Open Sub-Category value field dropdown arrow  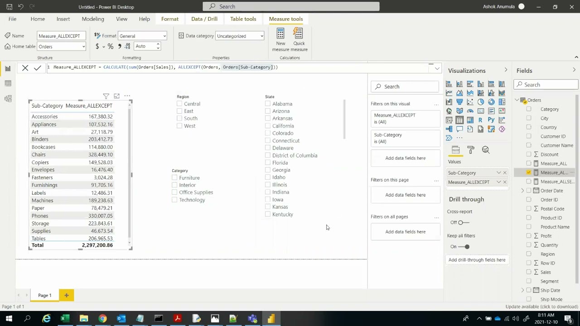(x=498, y=173)
